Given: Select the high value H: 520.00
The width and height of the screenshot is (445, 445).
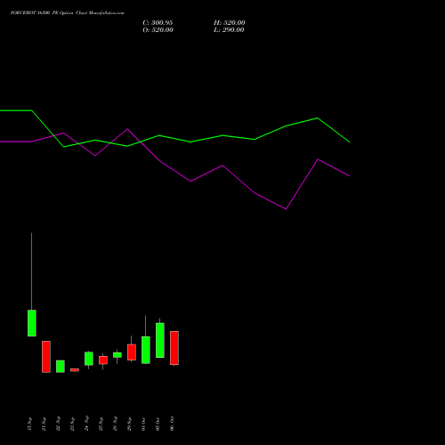Looking at the screenshot, I should point(230,23).
